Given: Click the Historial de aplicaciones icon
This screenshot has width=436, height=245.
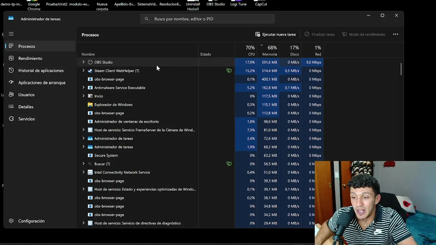Looking at the screenshot, I should 11,70.
